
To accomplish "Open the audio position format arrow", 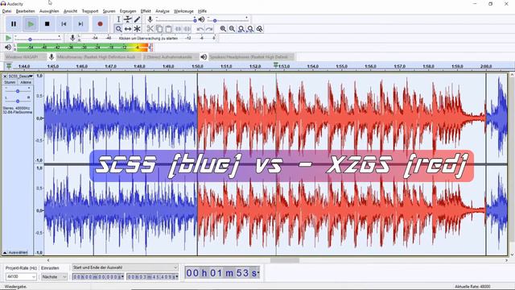I will (x=258, y=272).
